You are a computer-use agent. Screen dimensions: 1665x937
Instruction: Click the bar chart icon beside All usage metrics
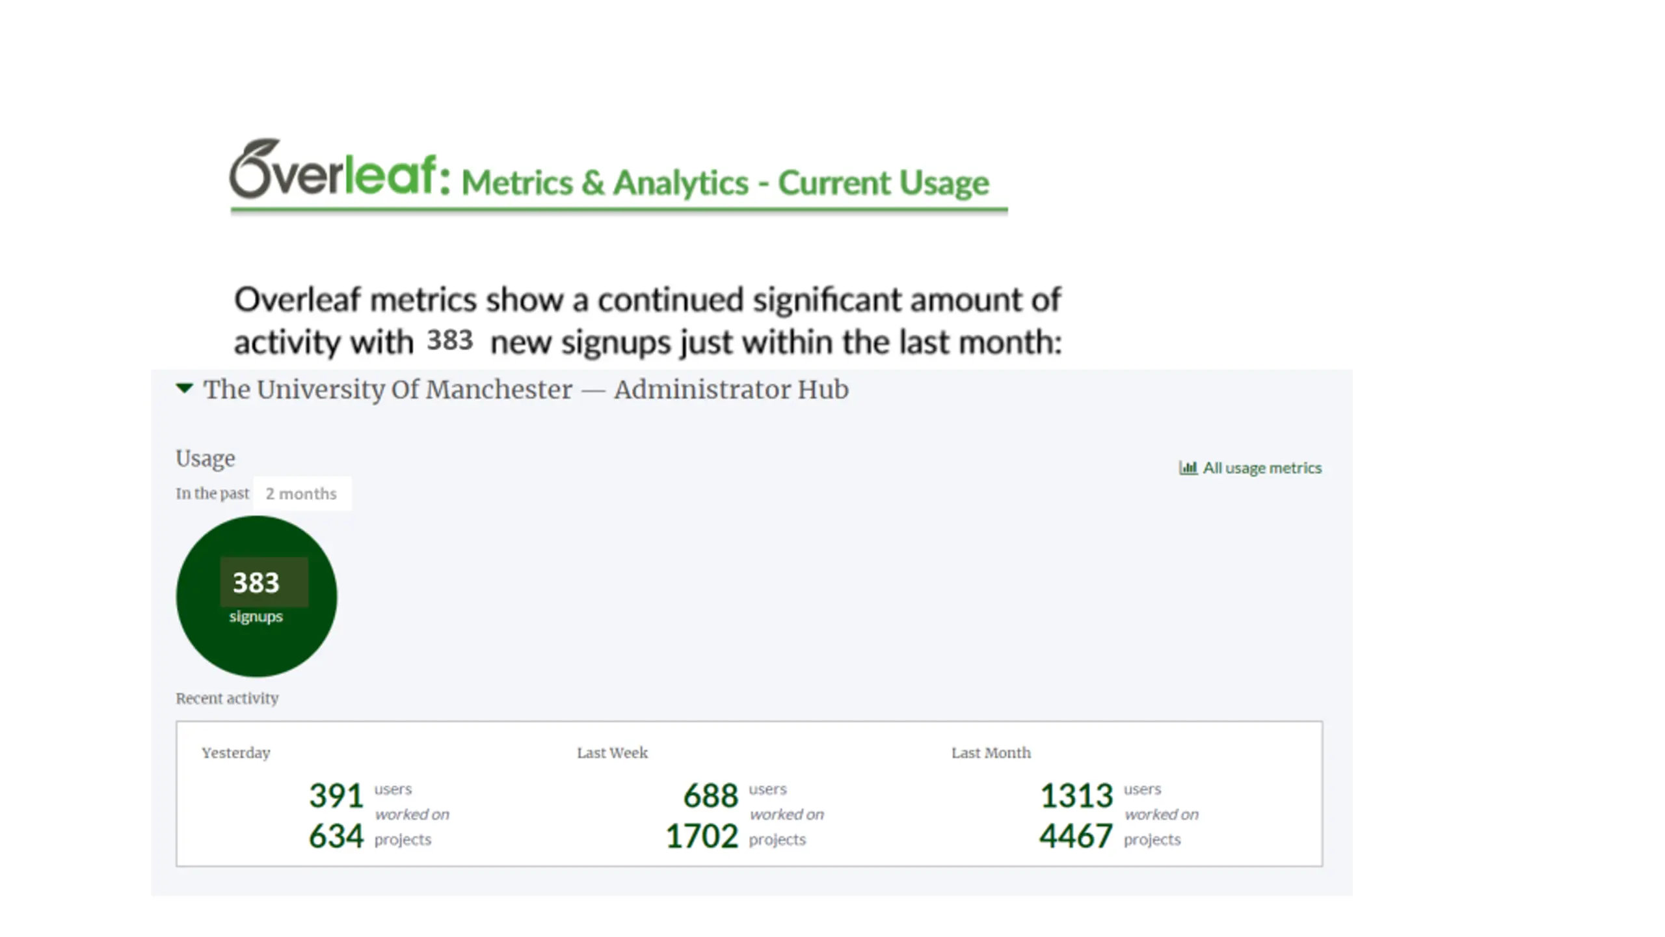coord(1188,468)
